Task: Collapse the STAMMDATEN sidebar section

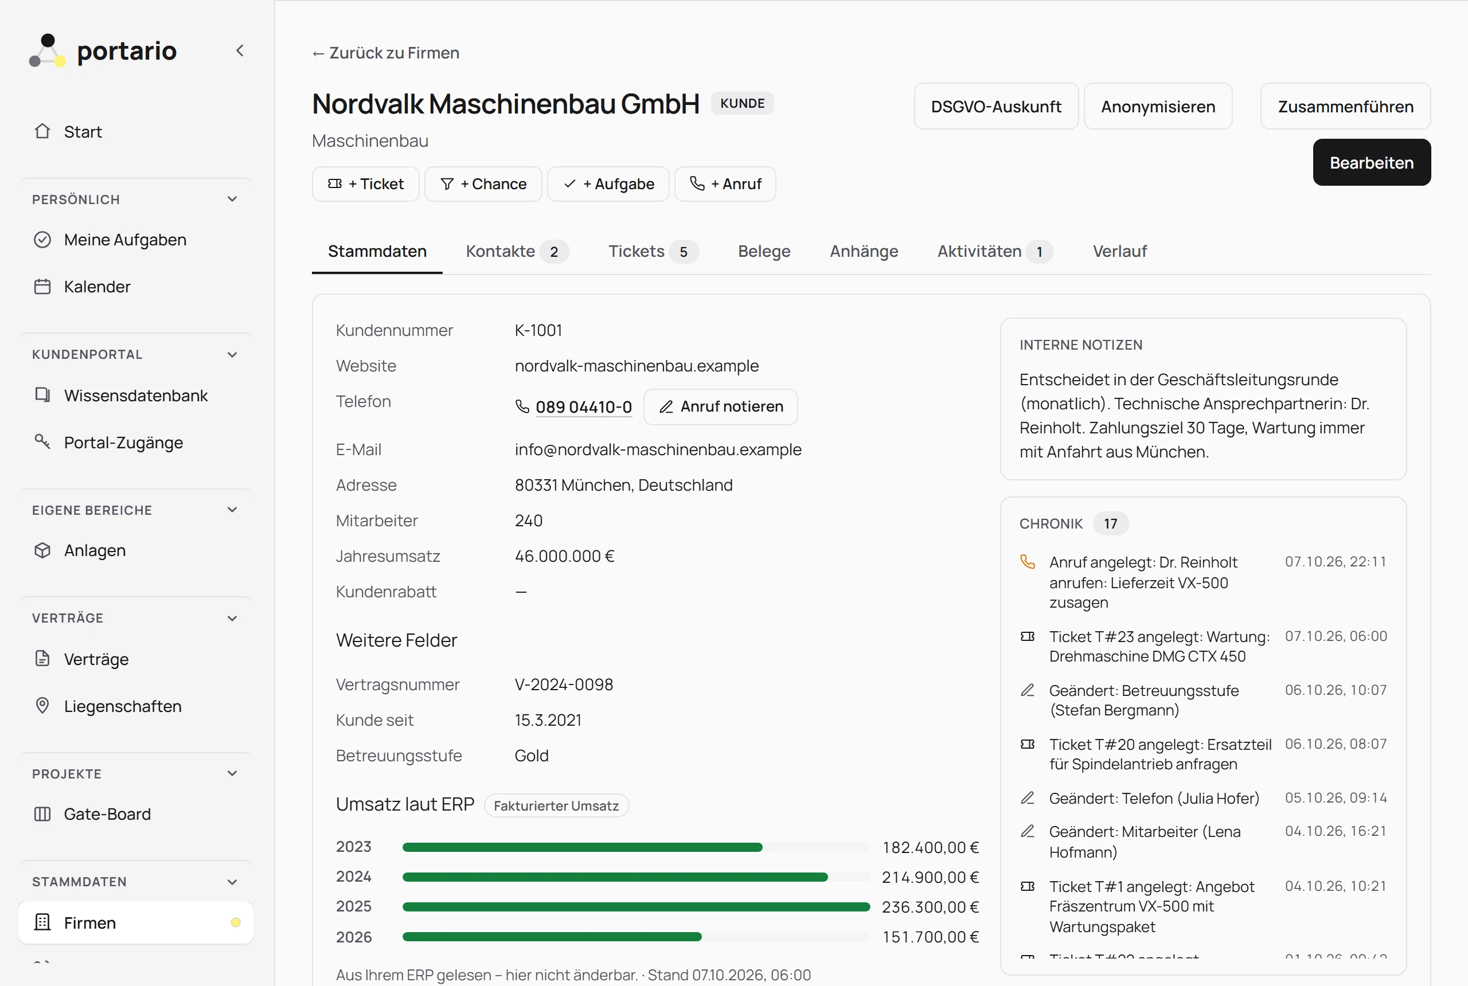Action: pyautogui.click(x=232, y=882)
